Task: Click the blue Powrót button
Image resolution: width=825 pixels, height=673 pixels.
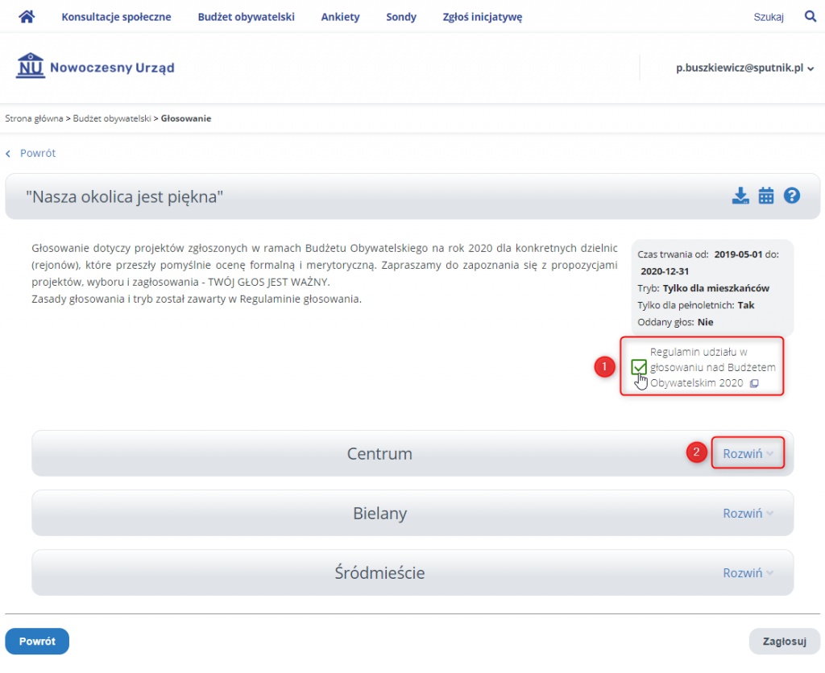Action: tap(37, 641)
